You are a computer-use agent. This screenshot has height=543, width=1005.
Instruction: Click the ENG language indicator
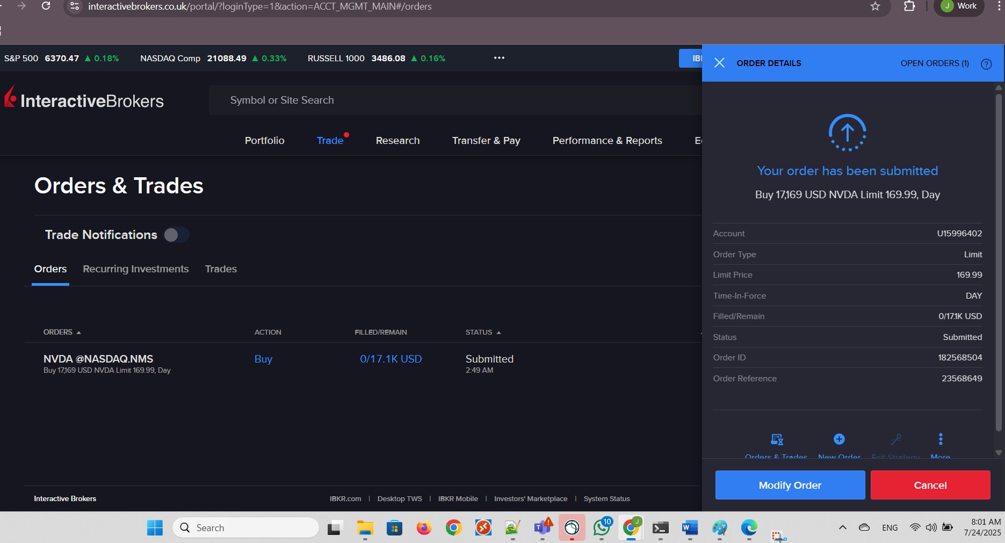point(890,527)
